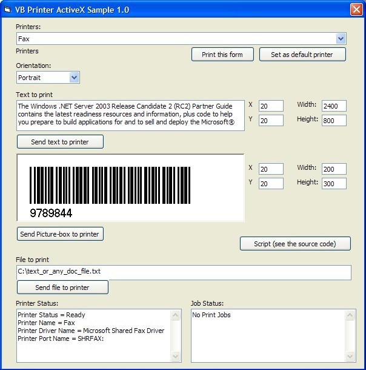
Task: Click the picture Height field showing 300
Action: pyautogui.click(x=334, y=183)
